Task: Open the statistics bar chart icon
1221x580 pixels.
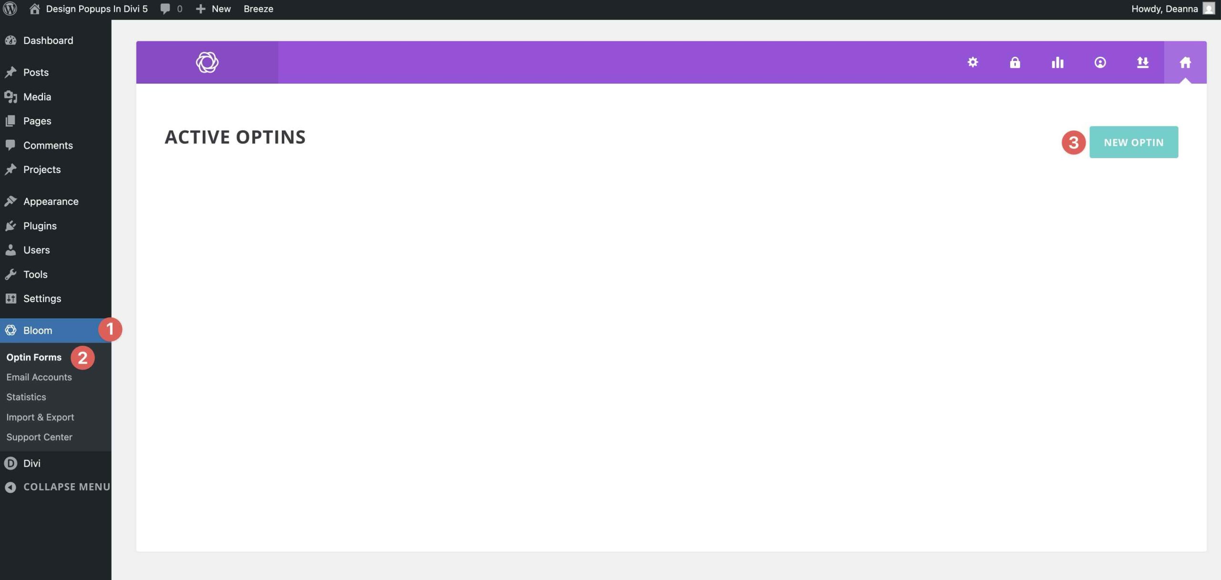Action: point(1057,62)
